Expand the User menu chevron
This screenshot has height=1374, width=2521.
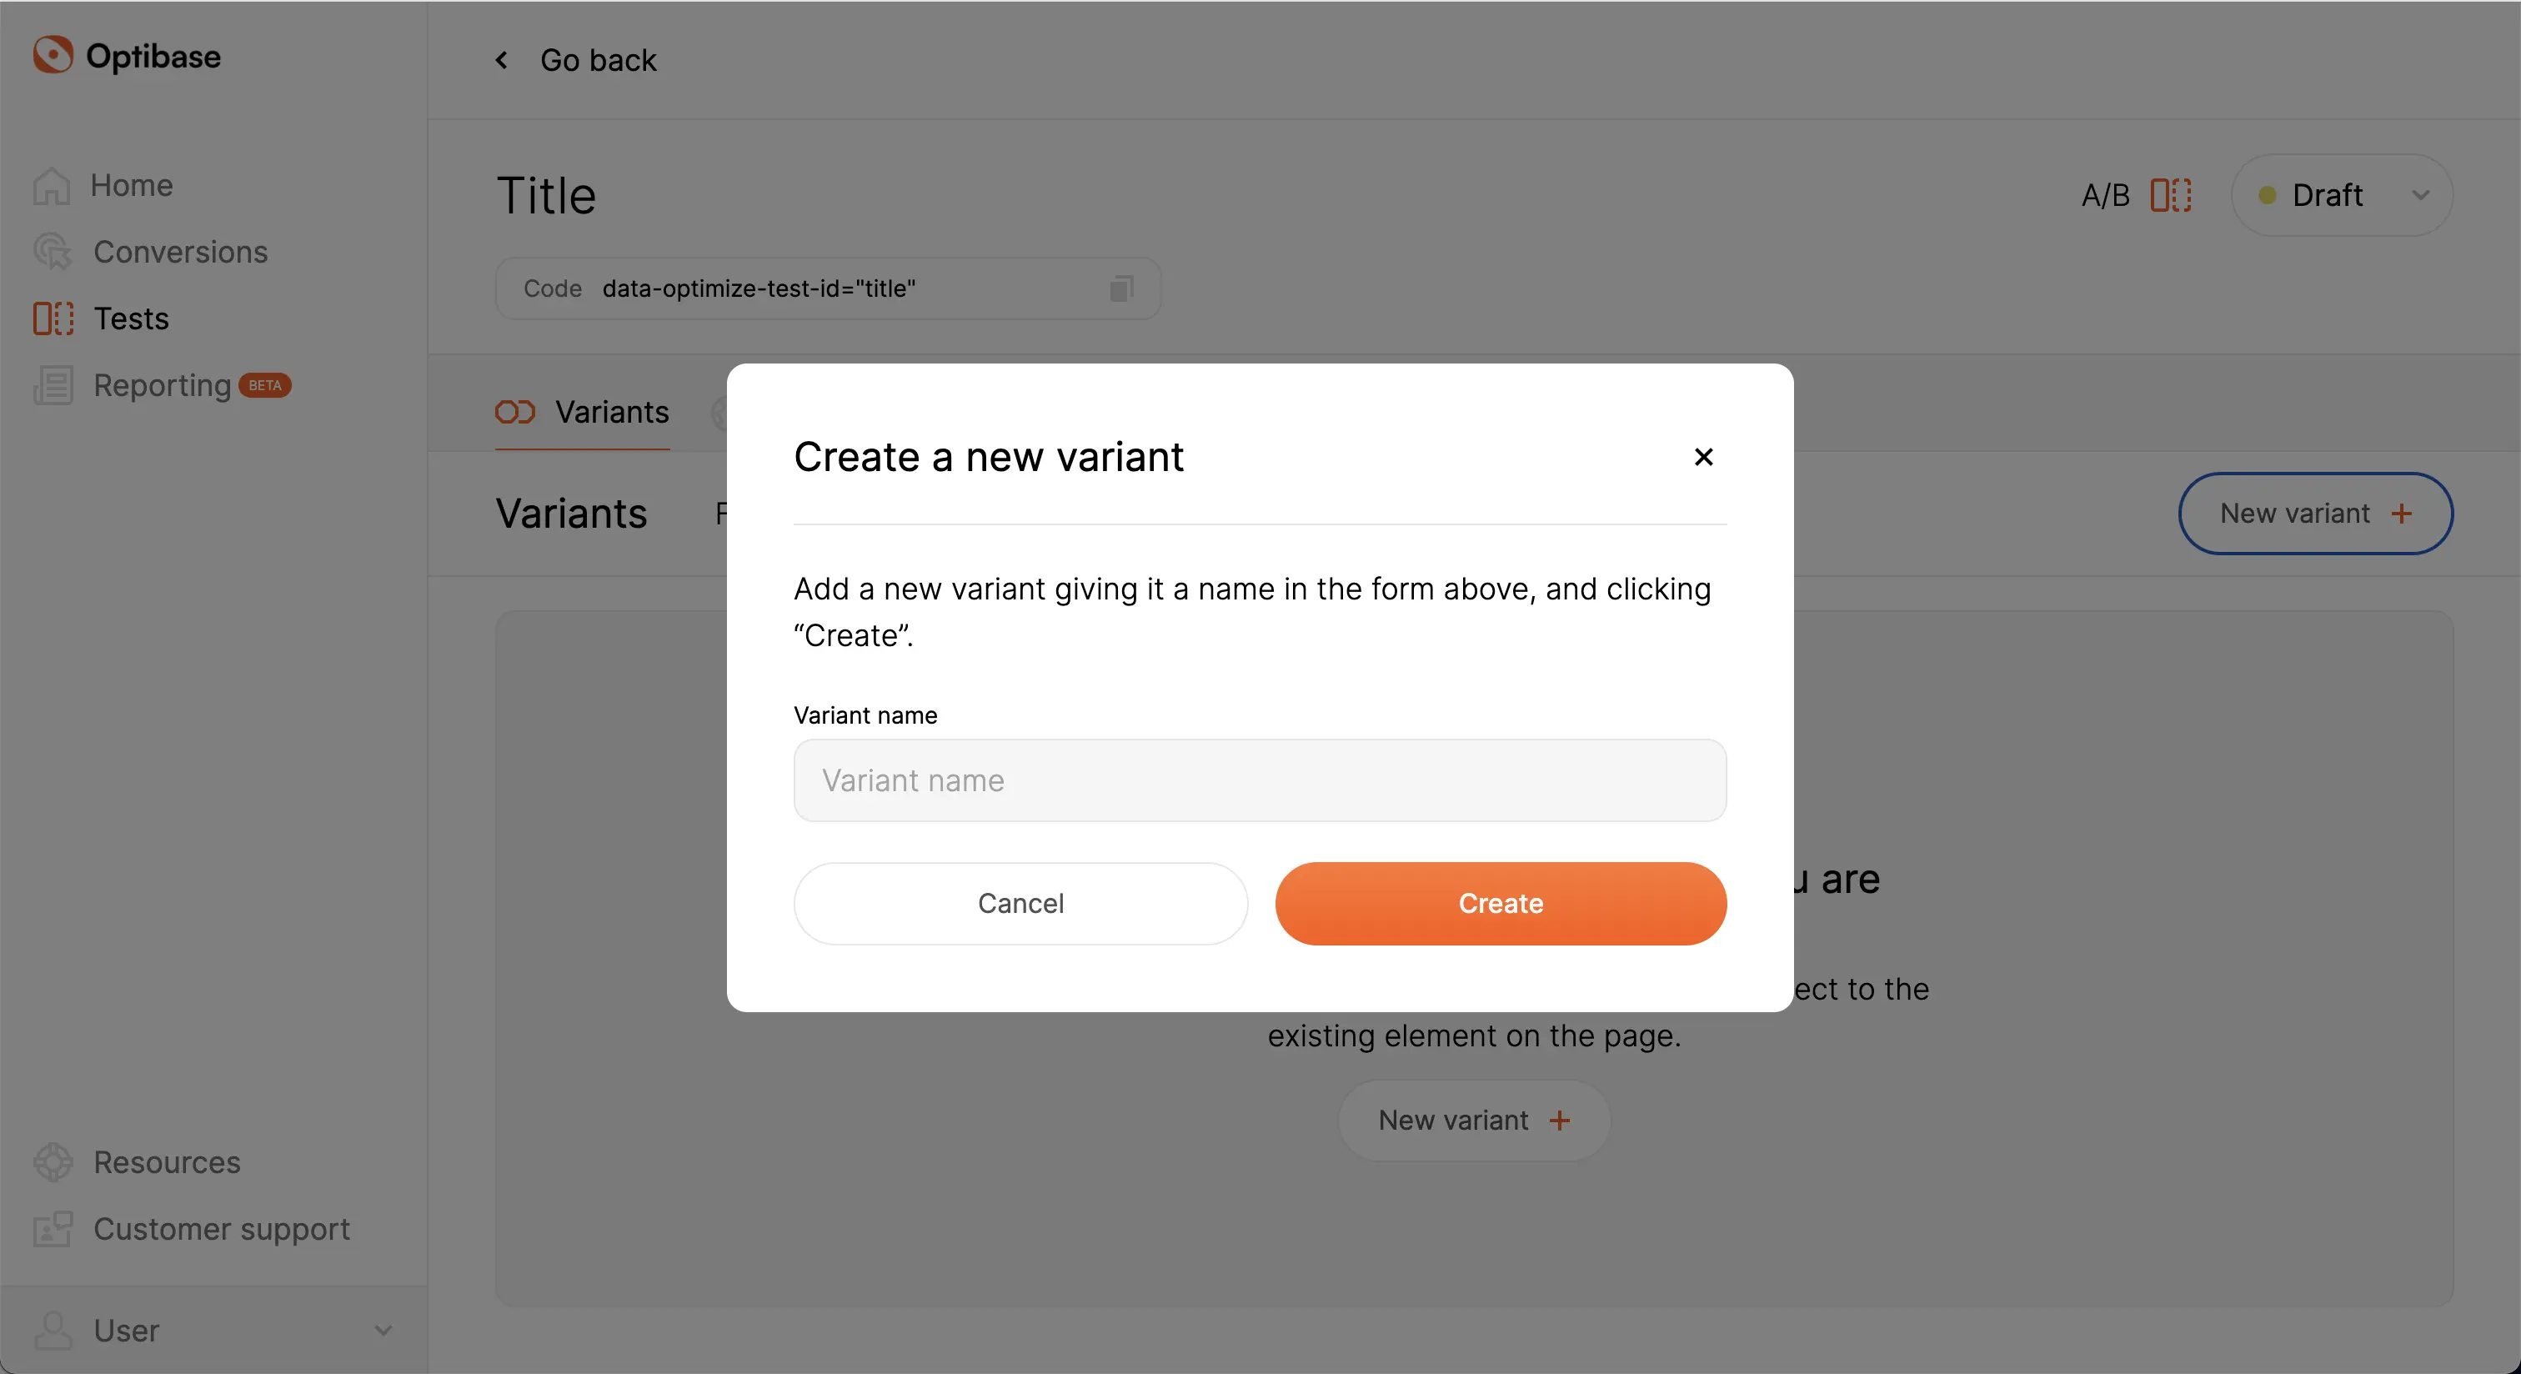point(383,1331)
